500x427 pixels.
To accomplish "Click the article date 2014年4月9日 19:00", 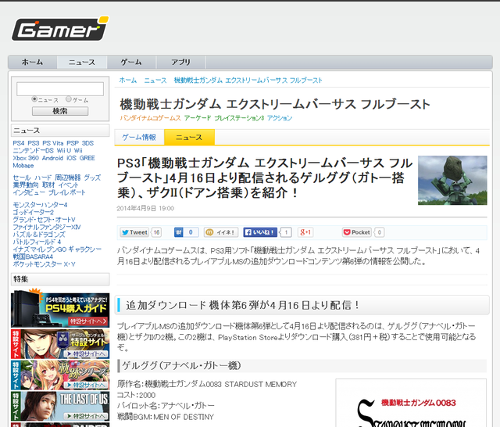I will pos(145,208).
